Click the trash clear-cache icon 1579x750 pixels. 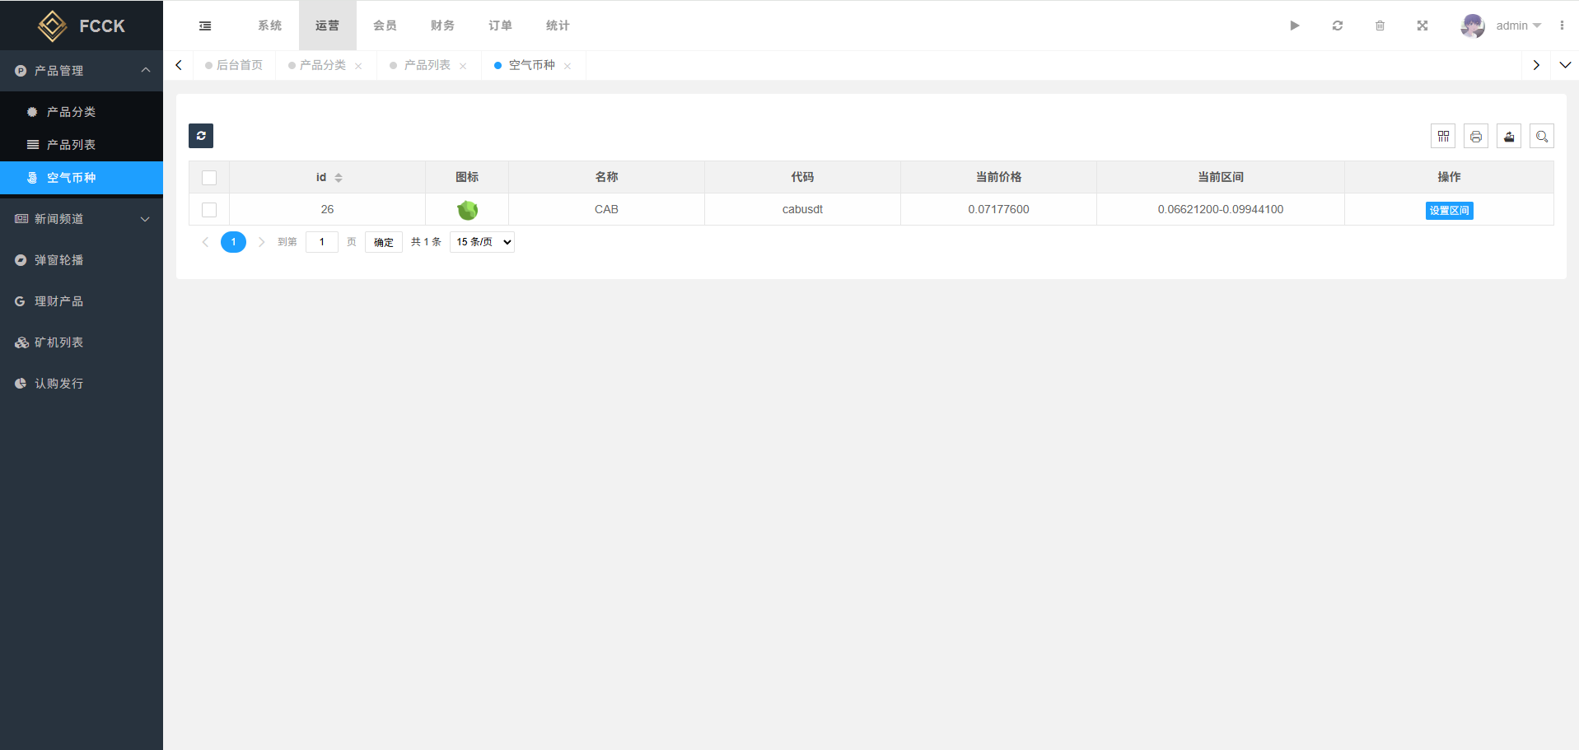pyautogui.click(x=1380, y=26)
